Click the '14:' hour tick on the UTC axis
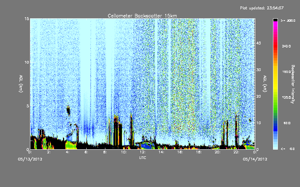The image size is (300, 187). click(161, 152)
